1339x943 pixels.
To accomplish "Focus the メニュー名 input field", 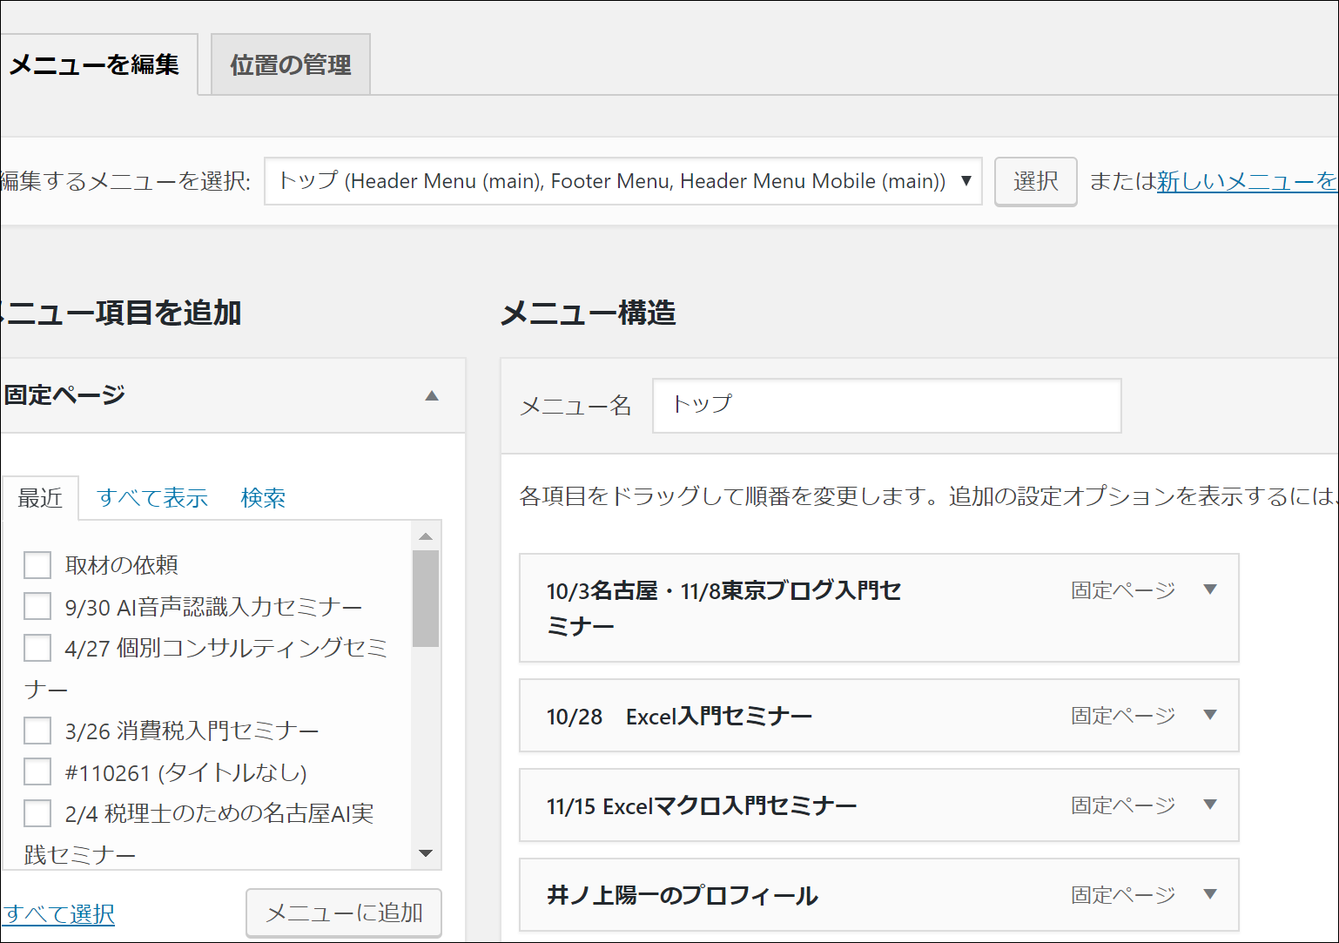I will (887, 406).
